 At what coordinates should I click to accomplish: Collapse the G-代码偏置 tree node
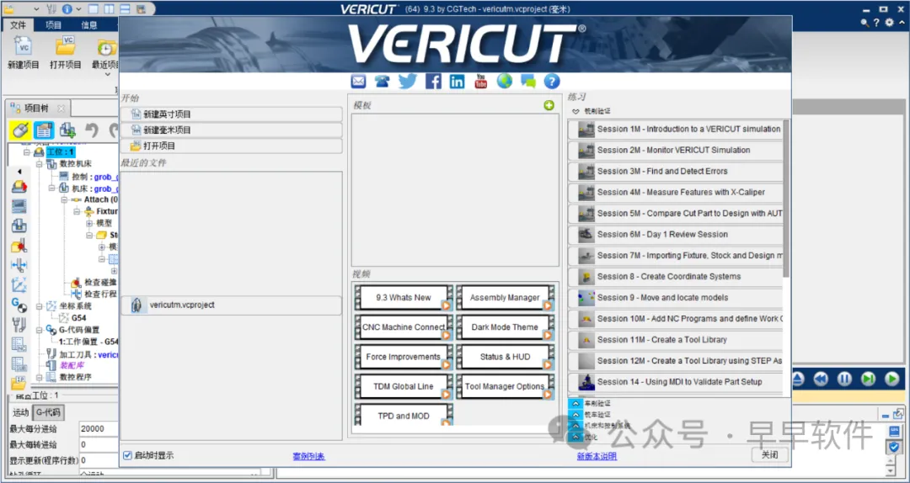pyautogui.click(x=39, y=330)
